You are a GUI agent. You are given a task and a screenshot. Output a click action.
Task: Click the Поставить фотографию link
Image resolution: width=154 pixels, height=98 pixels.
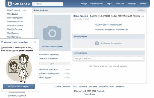pos(52,47)
